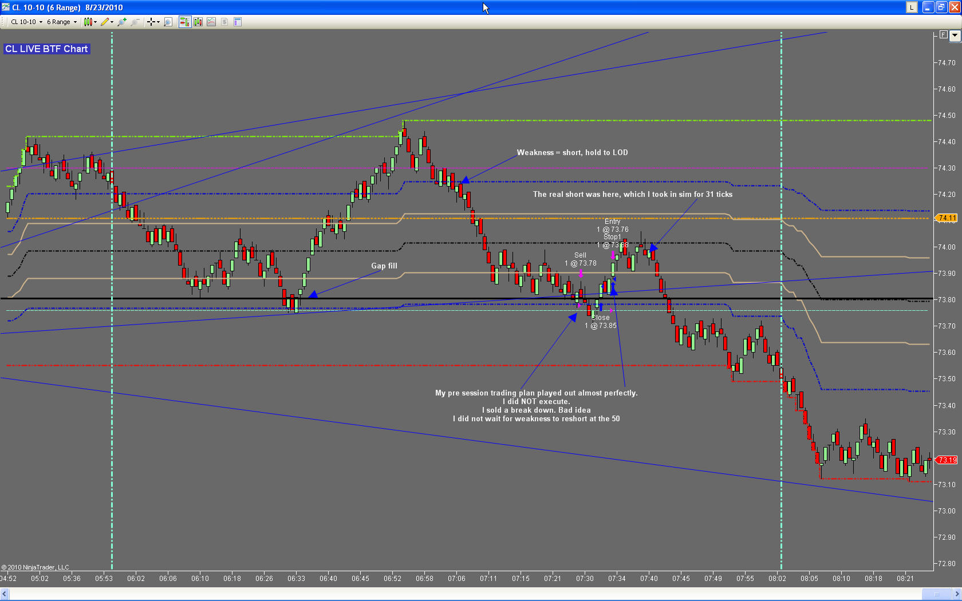Viewport: 962px width, 601px height.
Task: Open the indicators line chart icon
Action: pos(211,22)
